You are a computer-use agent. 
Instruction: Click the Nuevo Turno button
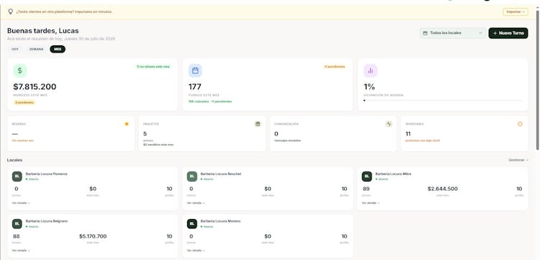tap(508, 33)
